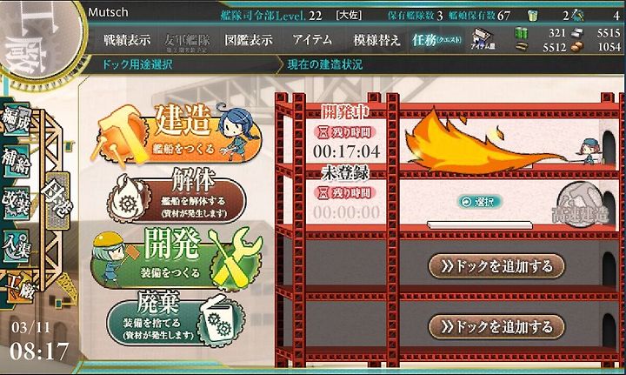626x375 pixels.
Task: Open the 建造 ship construction option
Action: (177, 135)
